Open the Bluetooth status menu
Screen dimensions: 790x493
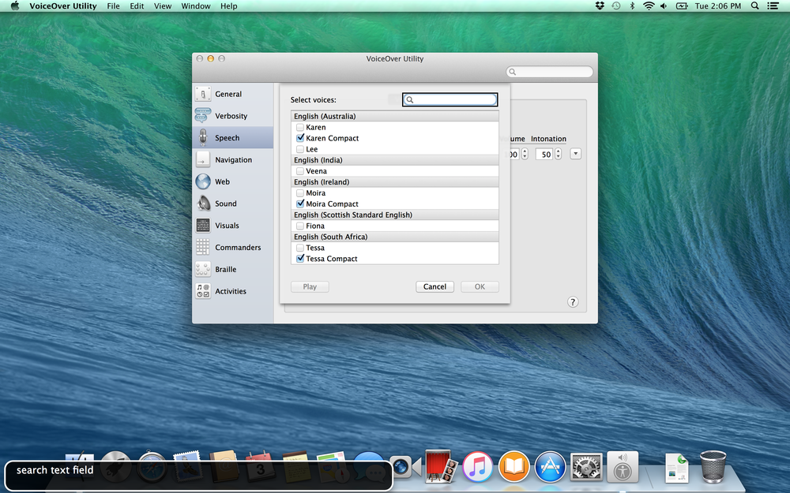coord(632,6)
